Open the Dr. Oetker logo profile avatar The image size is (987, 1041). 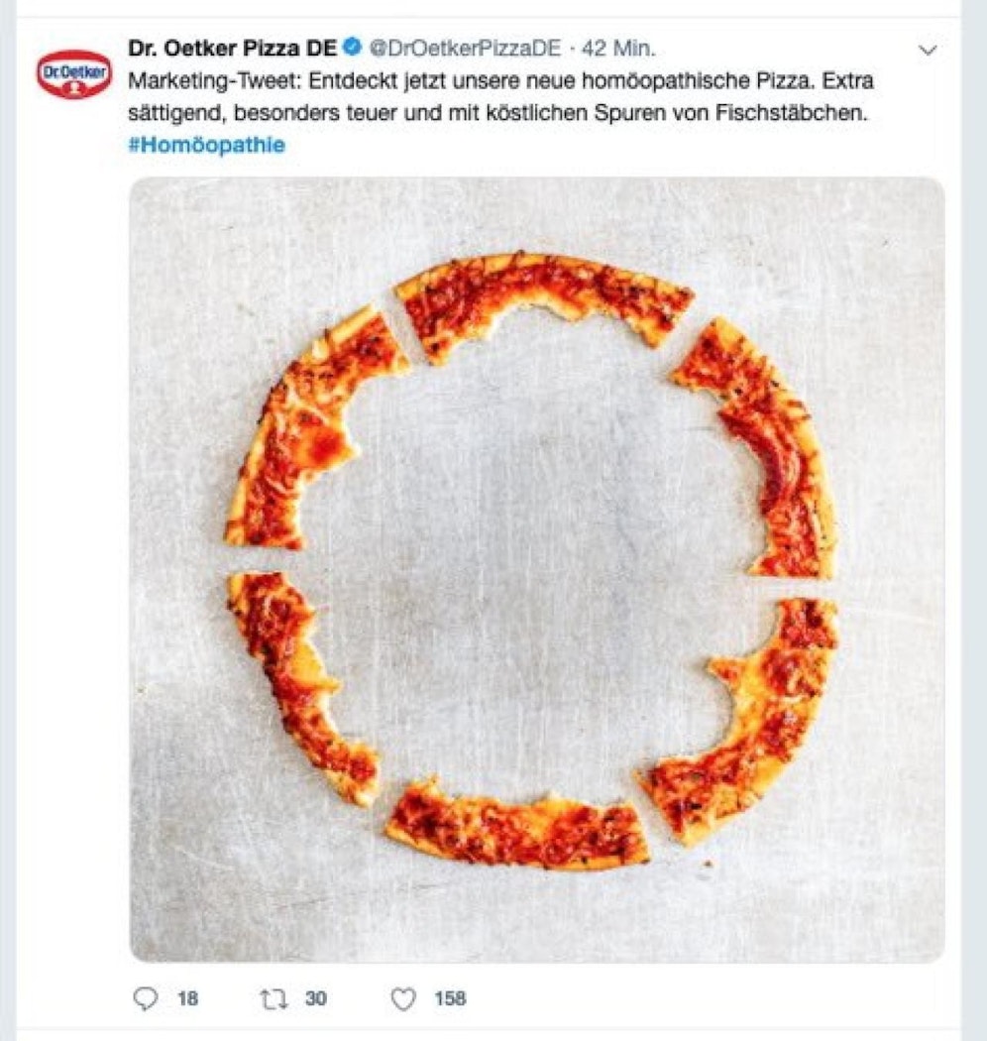click(x=71, y=71)
